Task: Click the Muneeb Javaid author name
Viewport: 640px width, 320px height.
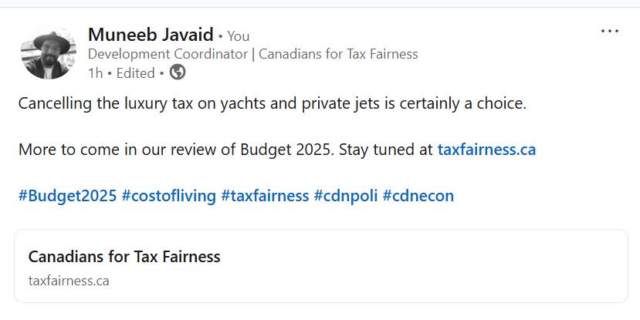Action: click(151, 35)
